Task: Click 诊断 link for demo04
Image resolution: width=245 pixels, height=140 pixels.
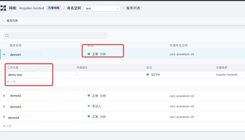Action: pyautogui.click(x=103, y=117)
